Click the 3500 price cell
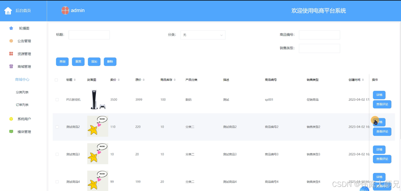The height and width of the screenshot is (191, 401). click(114, 99)
